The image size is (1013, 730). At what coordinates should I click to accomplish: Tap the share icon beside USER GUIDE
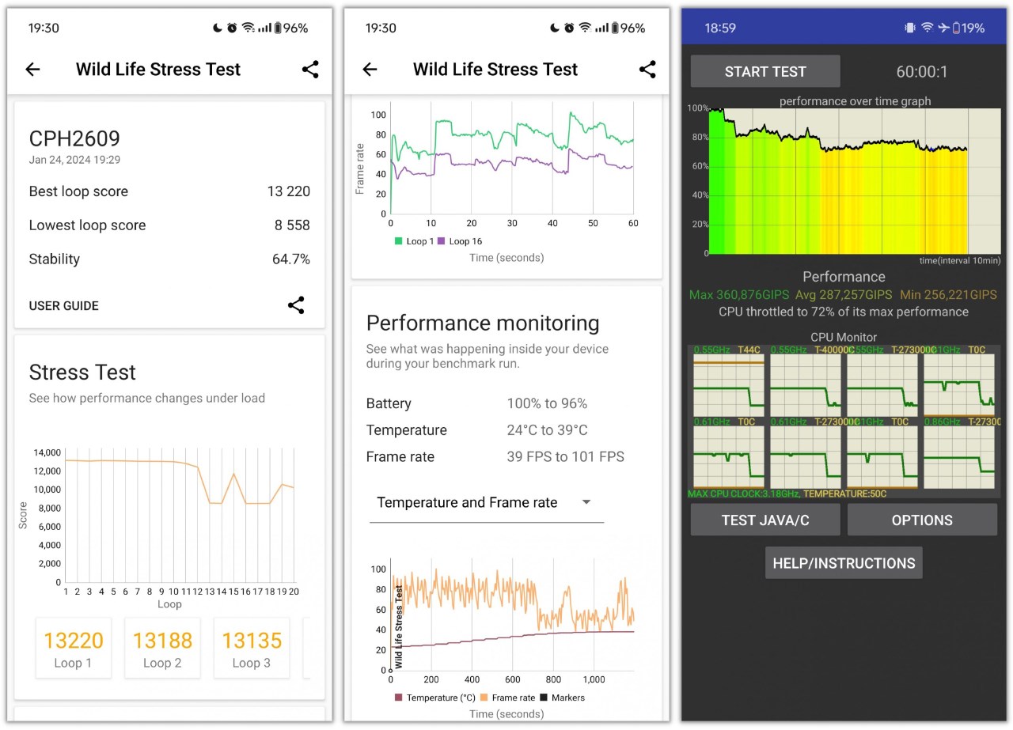(296, 305)
